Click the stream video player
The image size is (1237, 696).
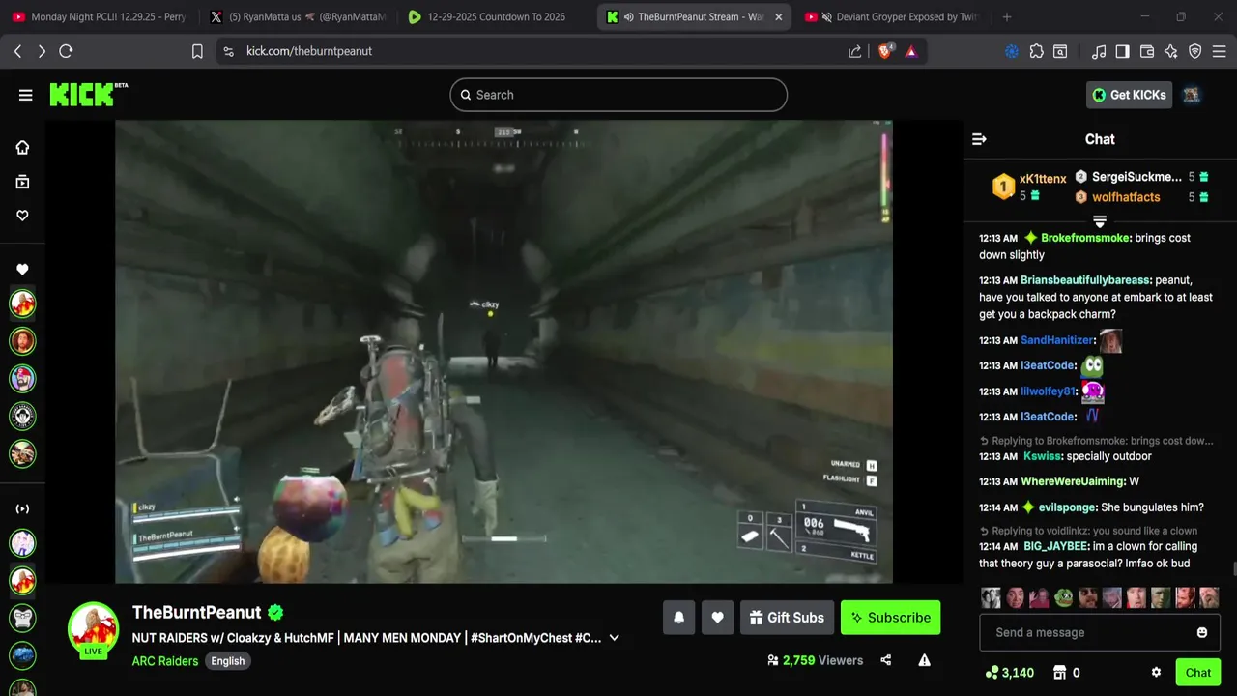503,352
